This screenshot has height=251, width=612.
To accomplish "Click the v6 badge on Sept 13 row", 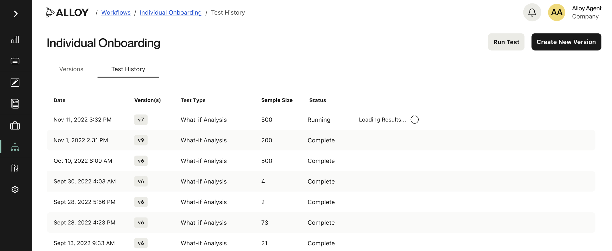I will click(x=141, y=243).
